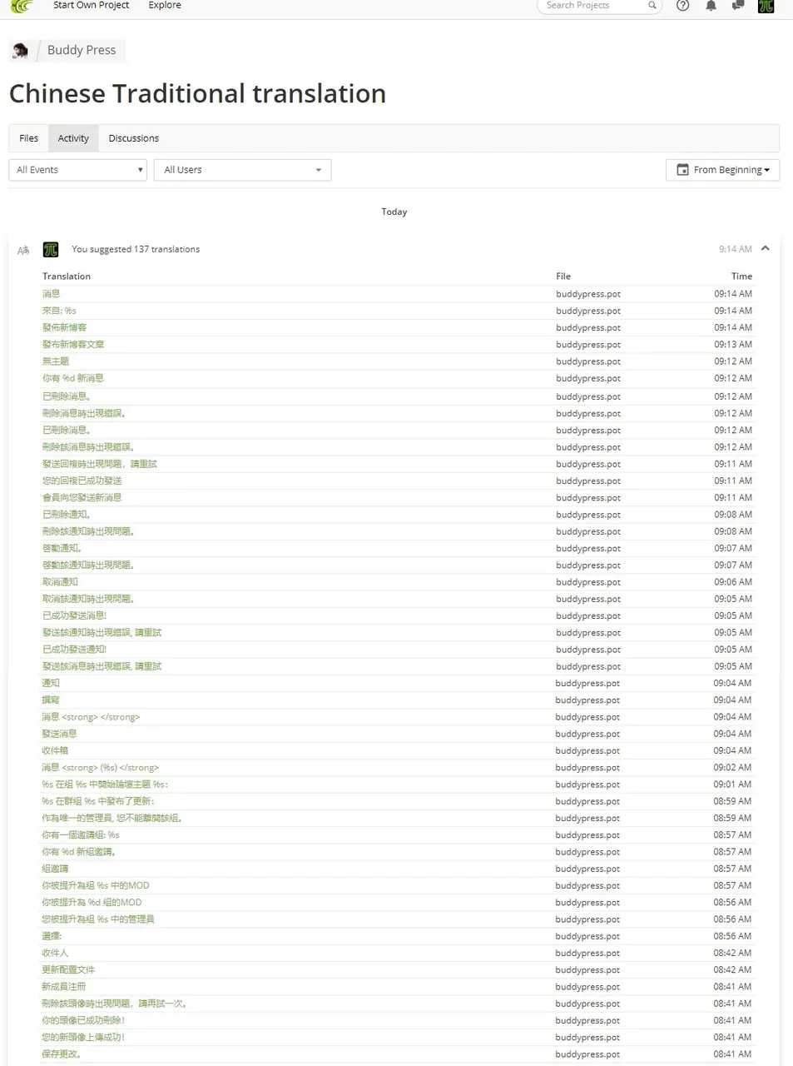The height and width of the screenshot is (1066, 793).
Task: Open the translation '通知' at 09:04 AM
Action: 51,683
